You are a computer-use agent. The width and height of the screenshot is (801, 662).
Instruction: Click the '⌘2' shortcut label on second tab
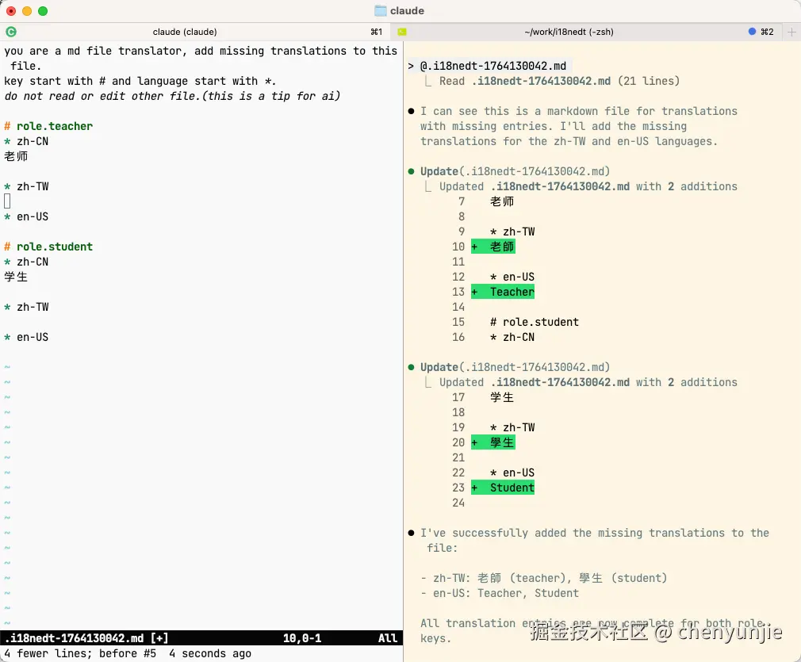tap(767, 32)
